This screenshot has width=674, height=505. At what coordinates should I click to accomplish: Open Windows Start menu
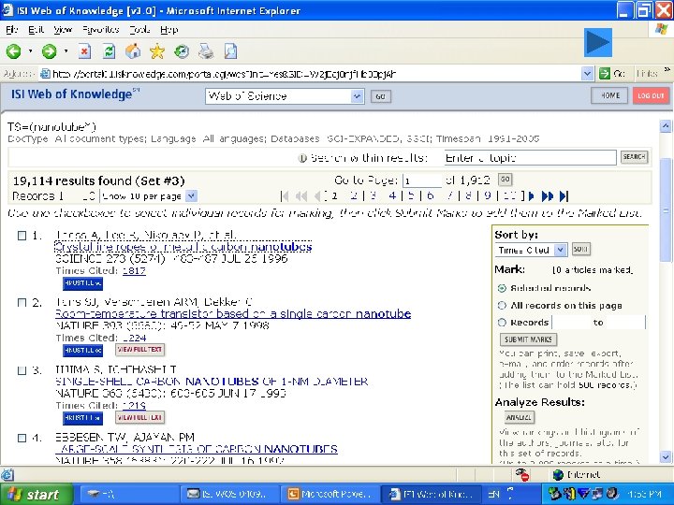37,495
